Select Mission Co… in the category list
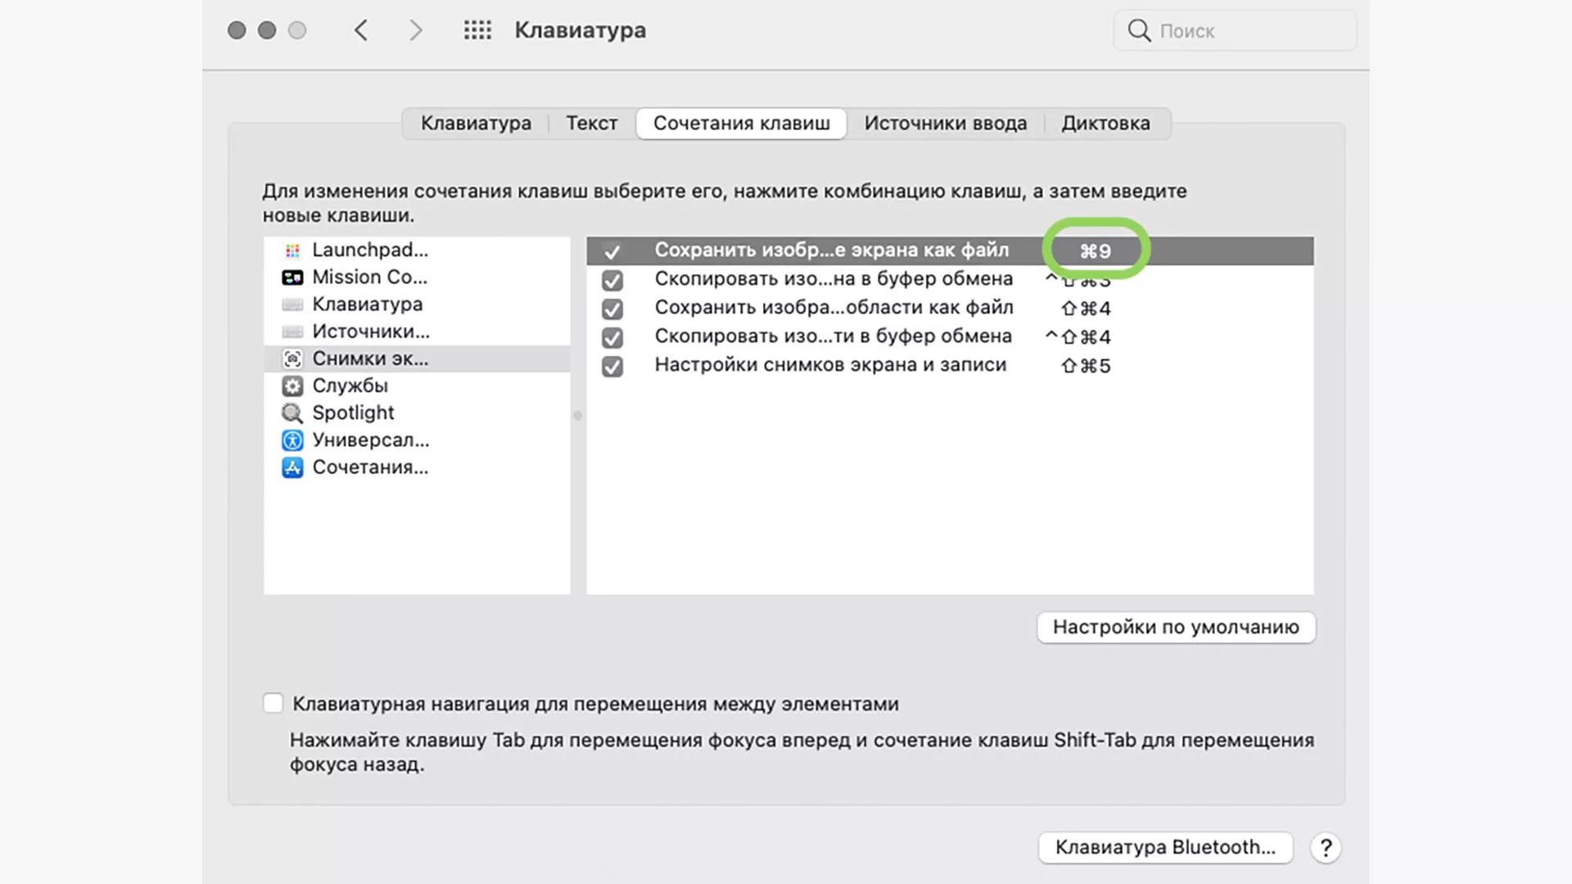The width and height of the screenshot is (1572, 884). (x=417, y=277)
